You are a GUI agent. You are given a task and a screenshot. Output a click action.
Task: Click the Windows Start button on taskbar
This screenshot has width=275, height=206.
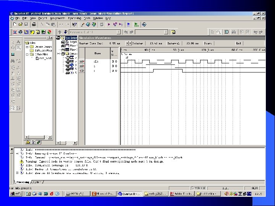coord(16,193)
